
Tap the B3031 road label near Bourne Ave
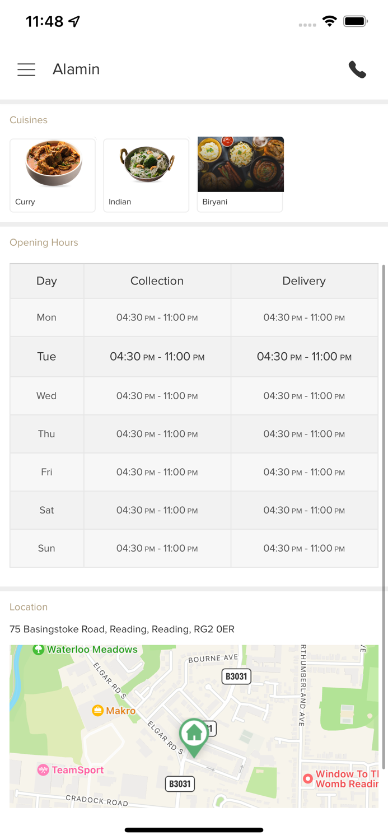pos(236,676)
